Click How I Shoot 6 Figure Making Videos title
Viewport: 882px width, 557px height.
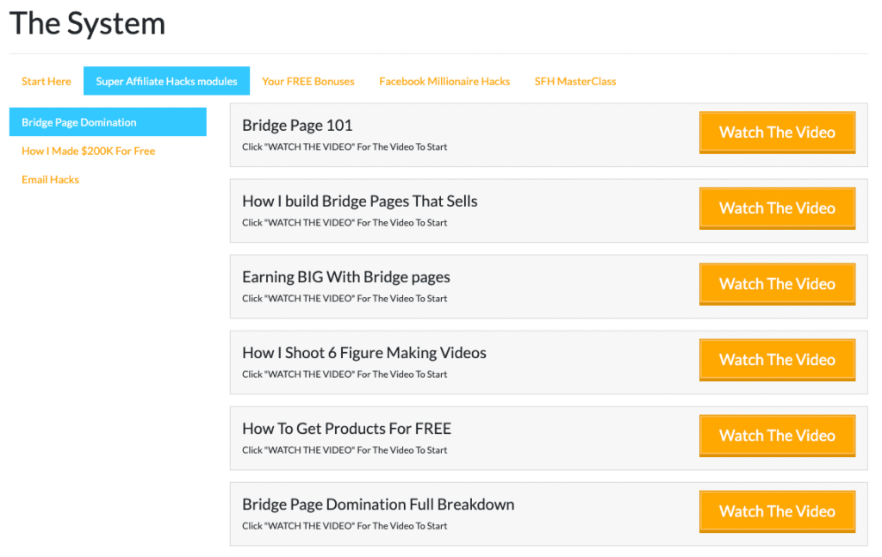point(364,353)
